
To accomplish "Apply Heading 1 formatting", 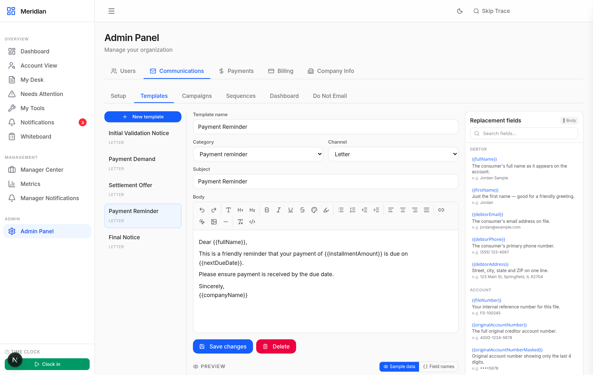I will 240,210.
